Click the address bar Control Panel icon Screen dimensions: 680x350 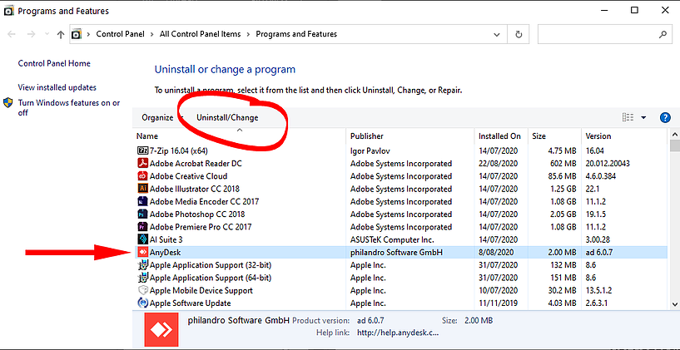coord(77,34)
